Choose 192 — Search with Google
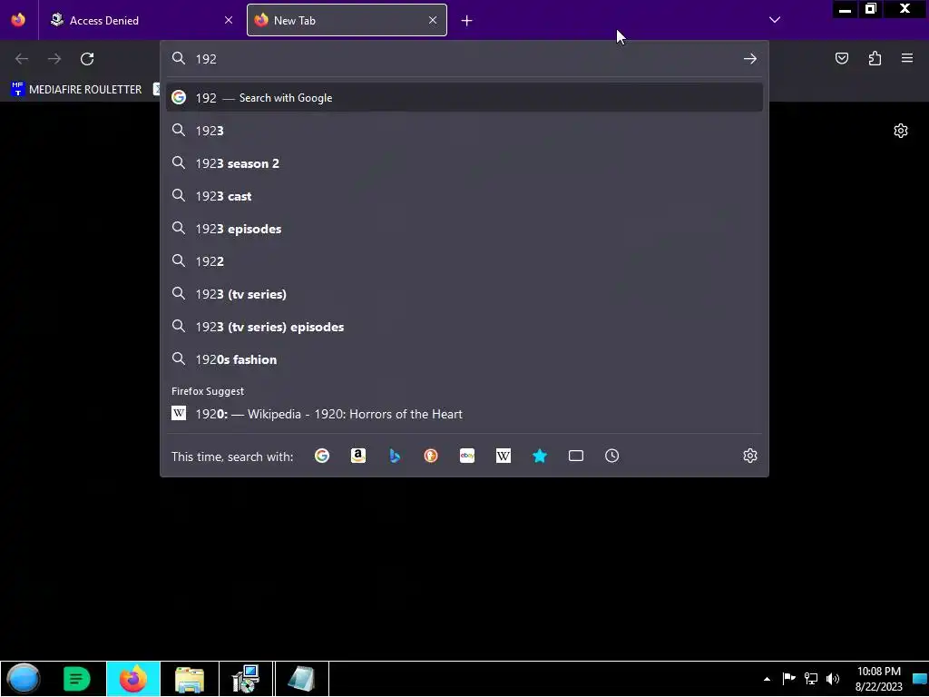Image resolution: width=929 pixels, height=697 pixels. [464, 98]
